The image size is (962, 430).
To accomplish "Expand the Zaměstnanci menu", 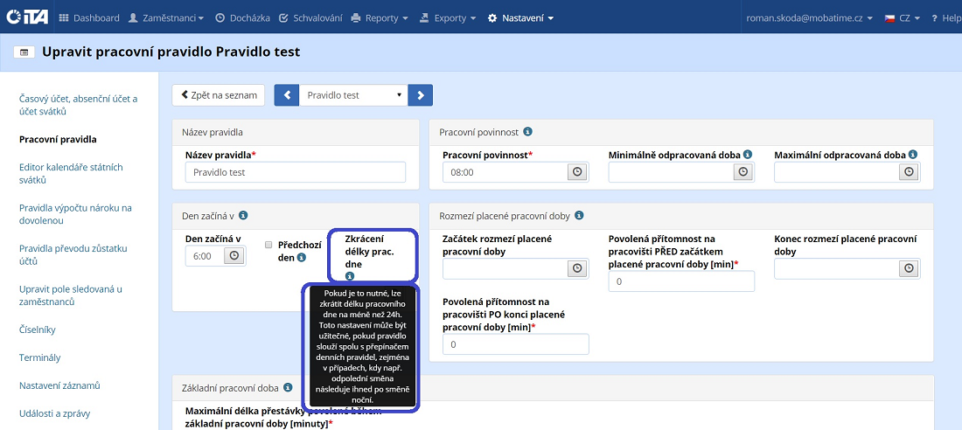I will coord(166,17).
